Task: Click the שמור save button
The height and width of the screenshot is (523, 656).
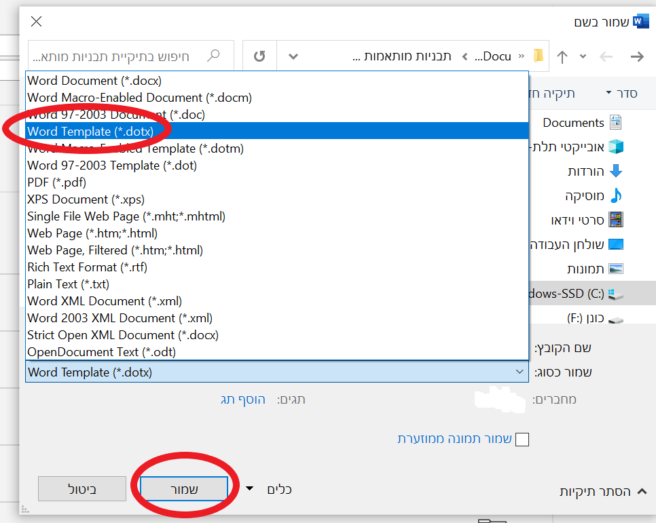Action: 184,489
